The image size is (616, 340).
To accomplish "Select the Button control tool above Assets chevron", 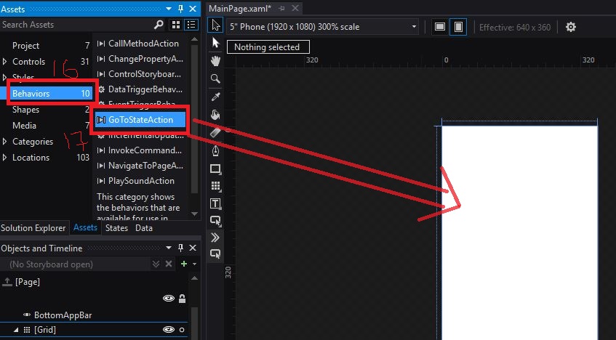I will (x=215, y=221).
